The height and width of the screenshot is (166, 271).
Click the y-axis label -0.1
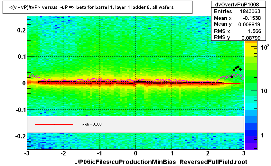pos(21,109)
